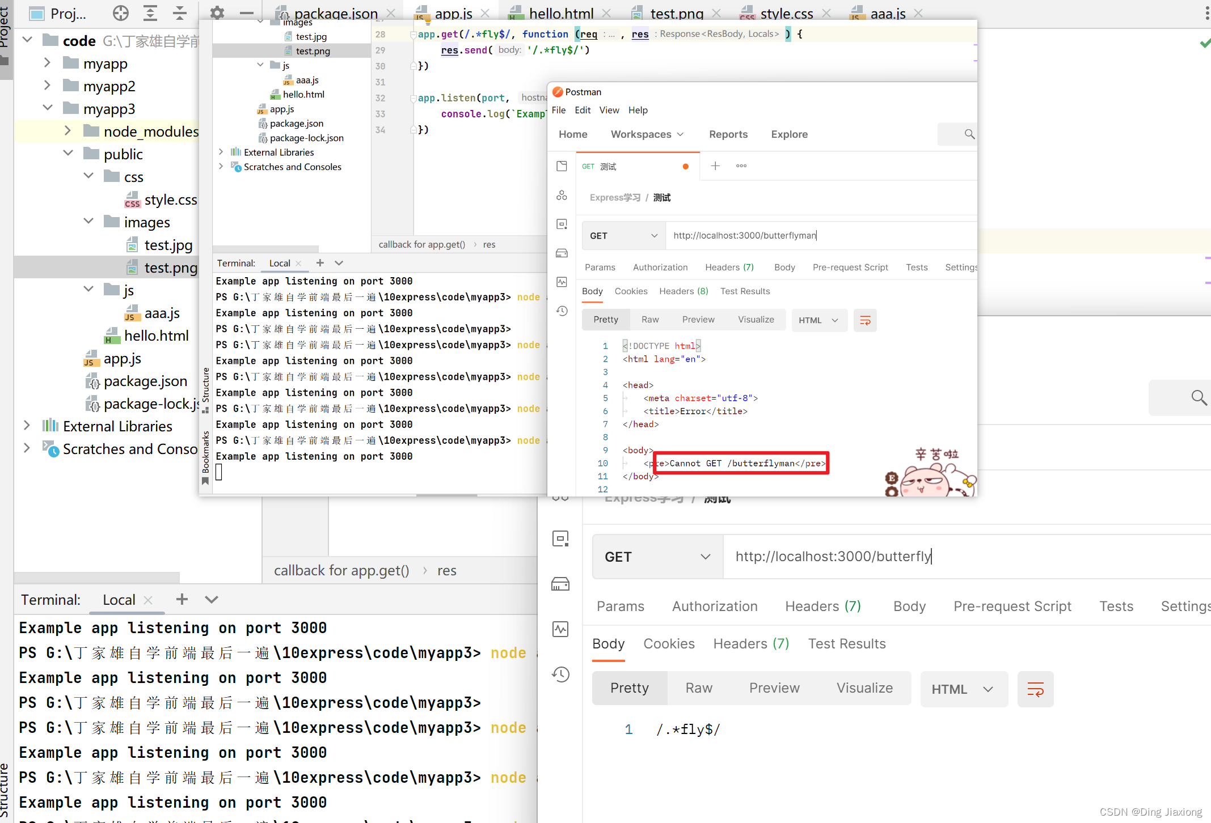Add a new terminal session tab
Image resolution: width=1211 pixels, height=823 pixels.
click(x=182, y=599)
